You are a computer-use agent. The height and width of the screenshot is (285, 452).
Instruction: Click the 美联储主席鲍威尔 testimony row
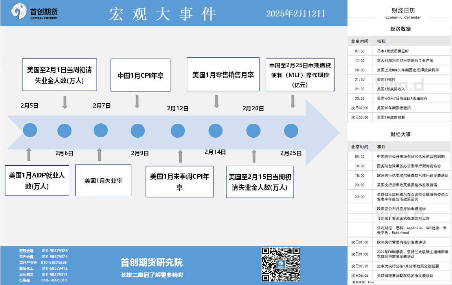pyautogui.click(x=399, y=197)
